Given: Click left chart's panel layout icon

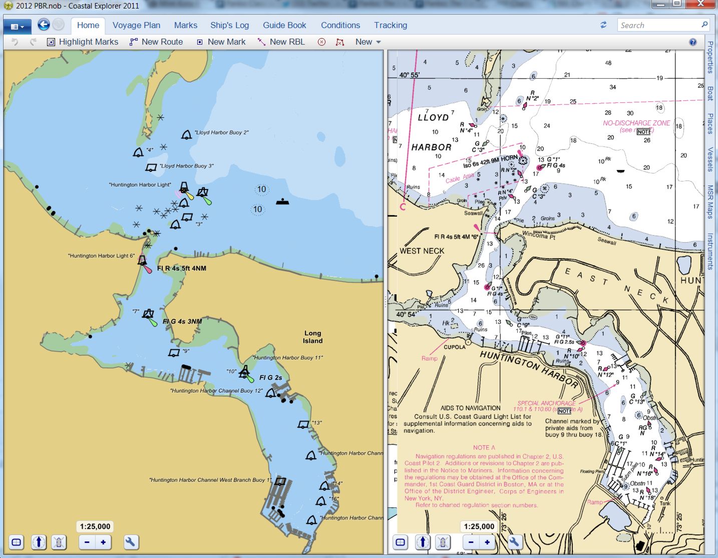Looking at the screenshot, I should tap(17, 542).
